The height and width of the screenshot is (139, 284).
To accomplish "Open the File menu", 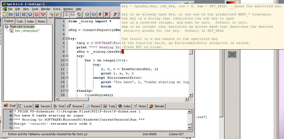I will coord(10,9).
